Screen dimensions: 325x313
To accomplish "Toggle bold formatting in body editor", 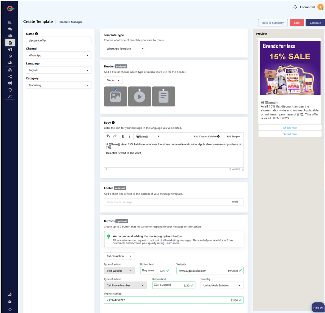I will (123, 136).
